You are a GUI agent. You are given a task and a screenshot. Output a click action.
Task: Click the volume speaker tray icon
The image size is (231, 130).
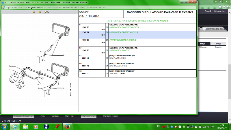click(208, 127)
